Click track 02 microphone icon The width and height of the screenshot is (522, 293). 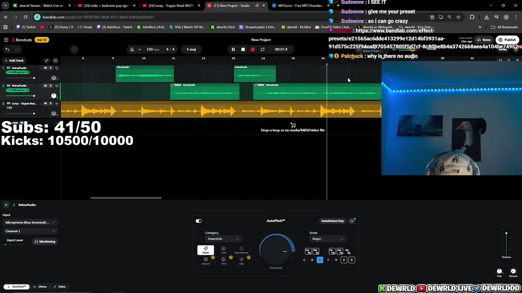pos(3,86)
